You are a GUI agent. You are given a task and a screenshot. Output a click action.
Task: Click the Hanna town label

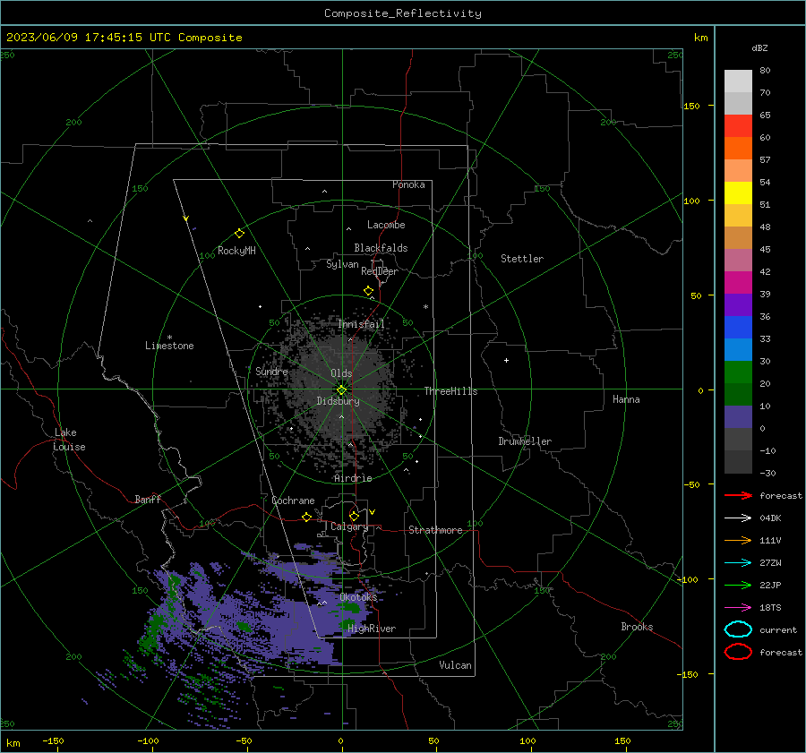626,399
